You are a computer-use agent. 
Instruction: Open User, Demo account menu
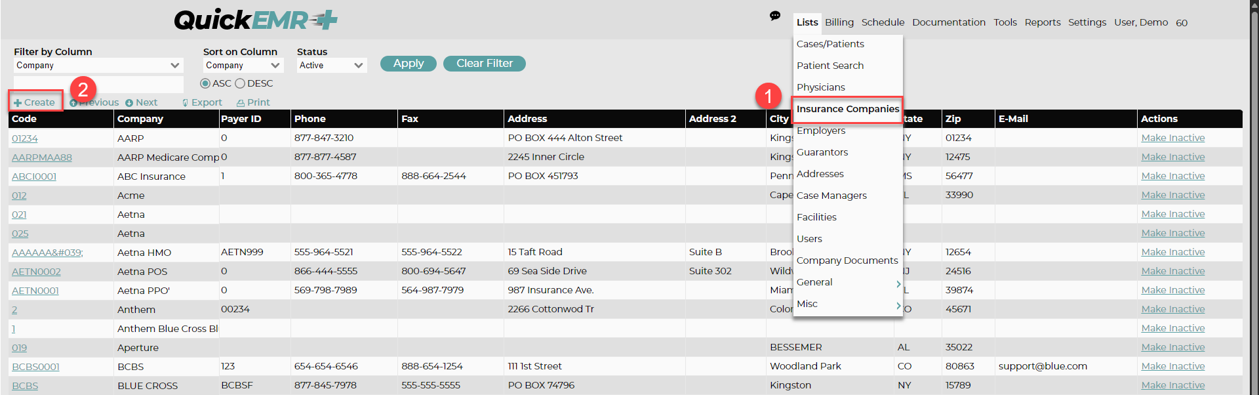tap(1141, 22)
